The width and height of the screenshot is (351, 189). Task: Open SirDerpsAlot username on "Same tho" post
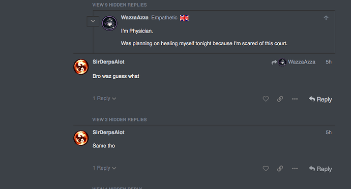click(108, 133)
